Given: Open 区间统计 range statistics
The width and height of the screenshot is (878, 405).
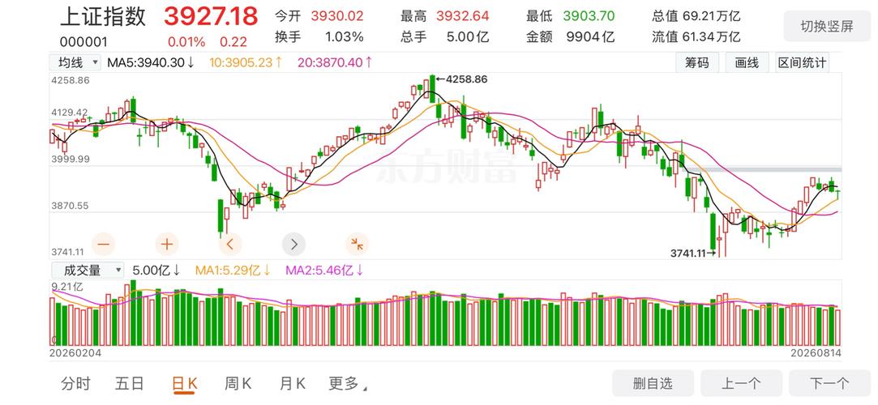Looking at the screenshot, I should click(802, 62).
